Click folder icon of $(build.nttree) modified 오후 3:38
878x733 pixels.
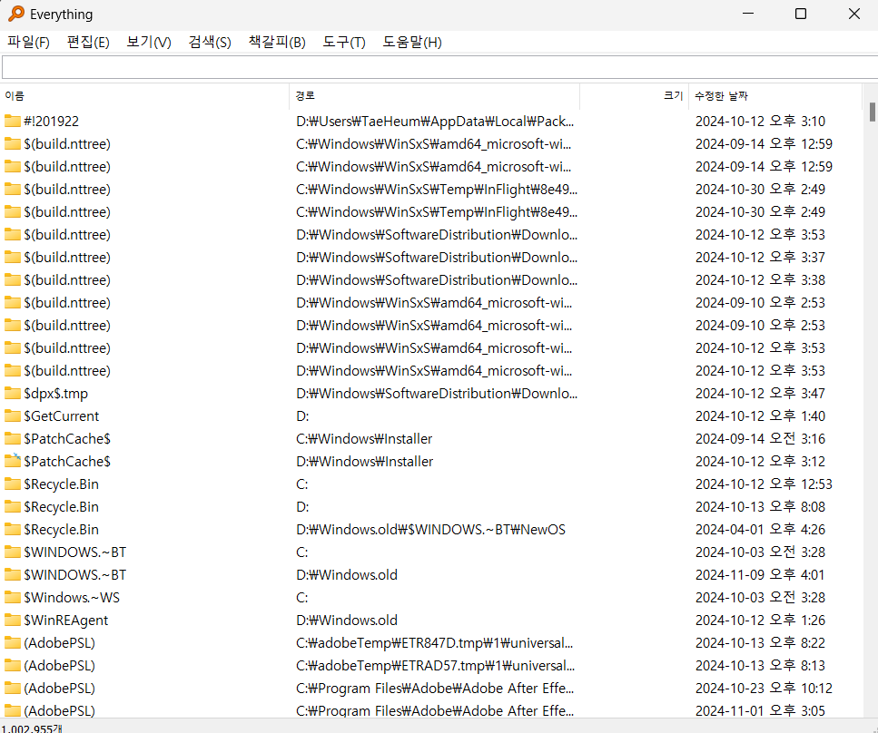click(x=13, y=279)
